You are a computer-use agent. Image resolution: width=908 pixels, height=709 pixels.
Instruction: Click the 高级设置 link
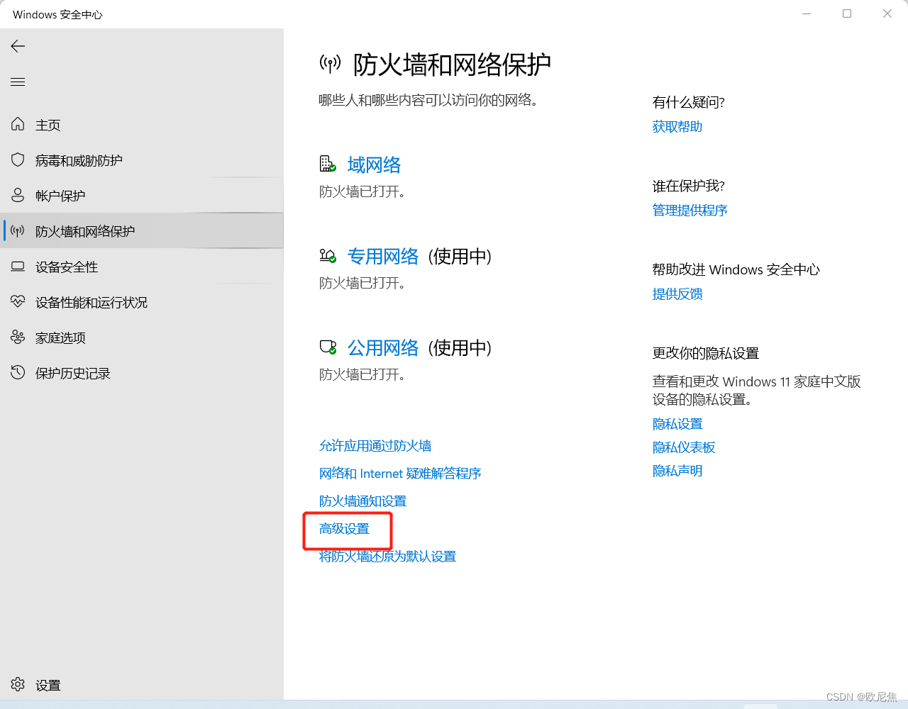(344, 529)
